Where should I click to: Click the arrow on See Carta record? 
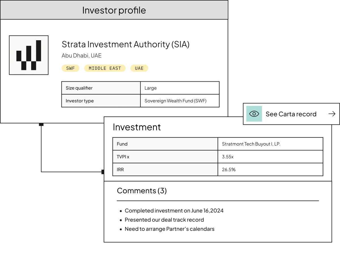(x=332, y=114)
